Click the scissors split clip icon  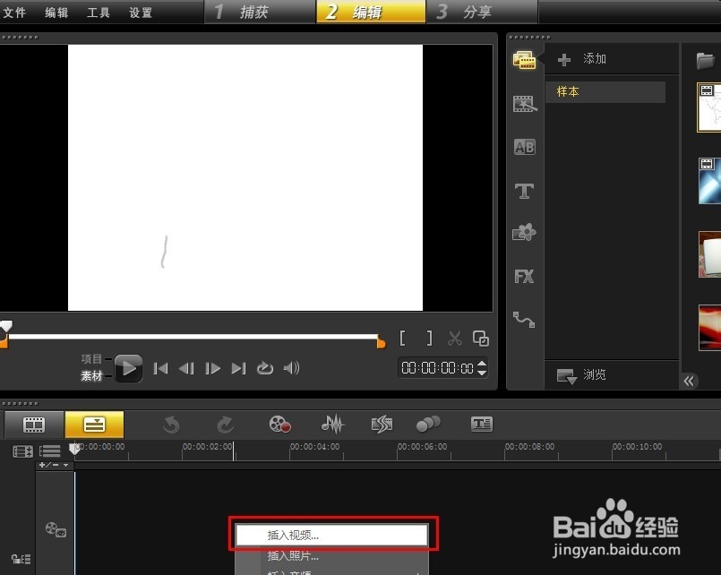pos(455,339)
